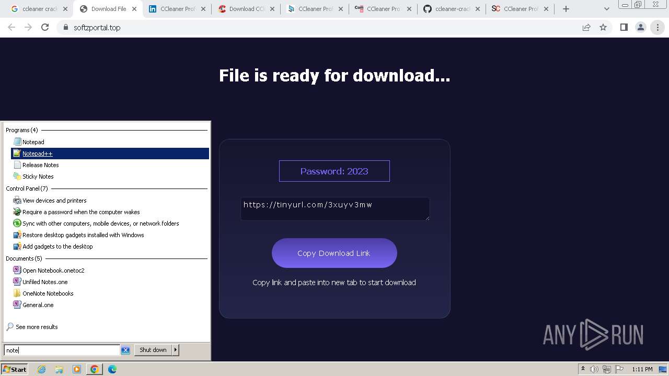Image resolution: width=669 pixels, height=376 pixels.
Task: Open Action Center flag icon
Action: click(x=619, y=369)
